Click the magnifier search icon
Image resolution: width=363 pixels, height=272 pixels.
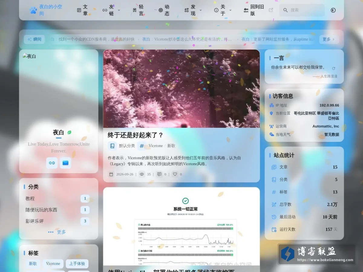click(x=285, y=10)
